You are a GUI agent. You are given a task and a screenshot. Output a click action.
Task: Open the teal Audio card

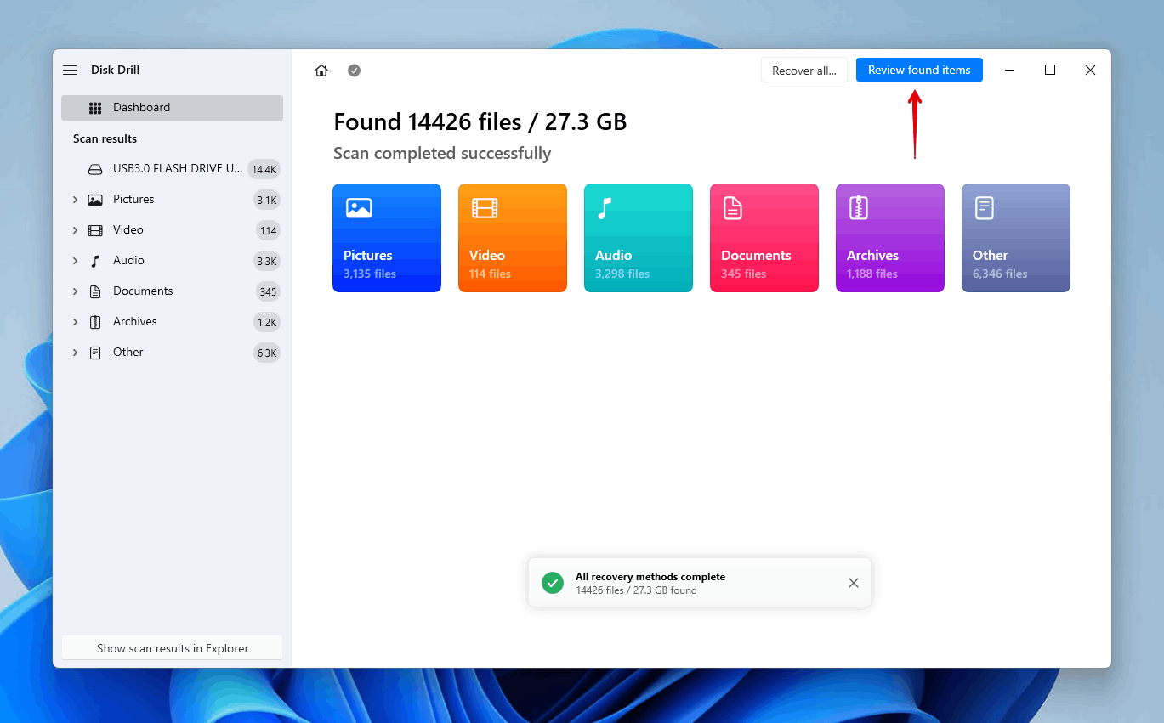[x=639, y=238]
